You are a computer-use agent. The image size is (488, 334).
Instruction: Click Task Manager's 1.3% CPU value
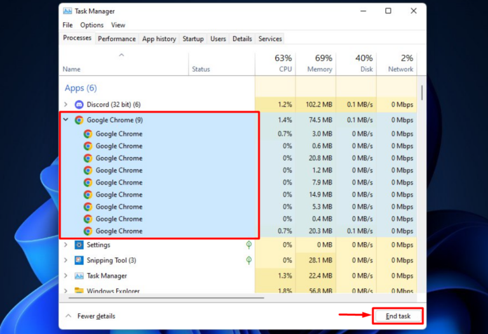[x=285, y=276]
